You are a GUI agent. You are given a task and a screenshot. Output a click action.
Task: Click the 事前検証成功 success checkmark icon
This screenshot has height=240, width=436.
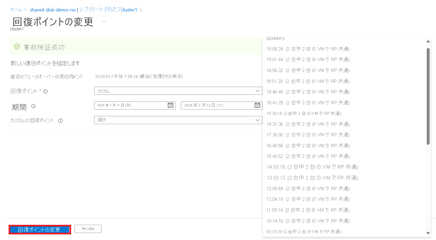[17, 47]
